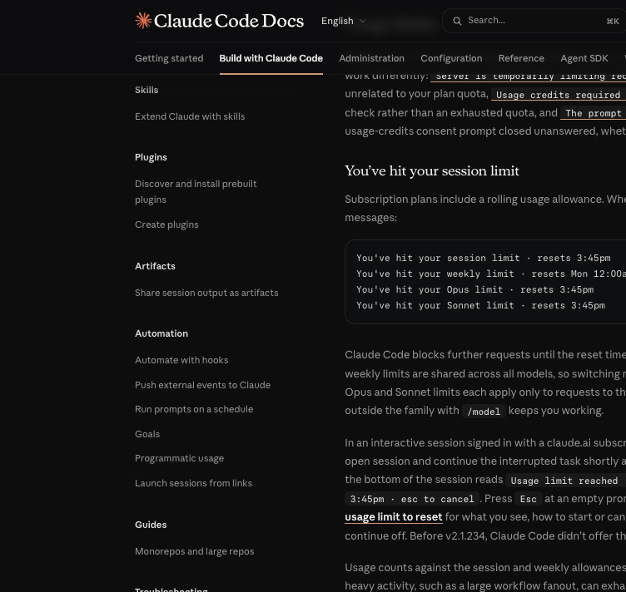
Task: Open Monorepos and large repos guide
Action: [x=194, y=551]
